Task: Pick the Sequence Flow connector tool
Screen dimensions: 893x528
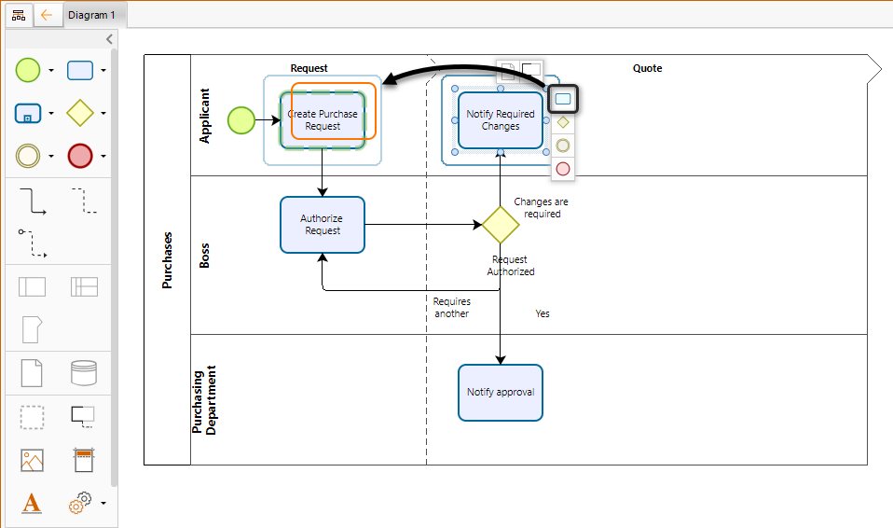Action: pyautogui.click(x=32, y=201)
